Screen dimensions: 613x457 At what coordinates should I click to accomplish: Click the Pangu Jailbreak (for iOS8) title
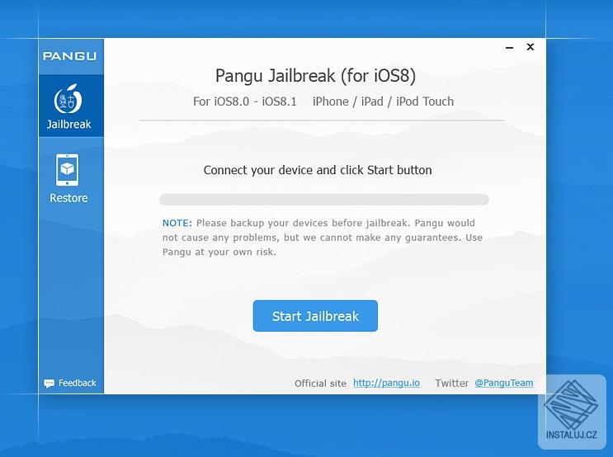(x=315, y=75)
